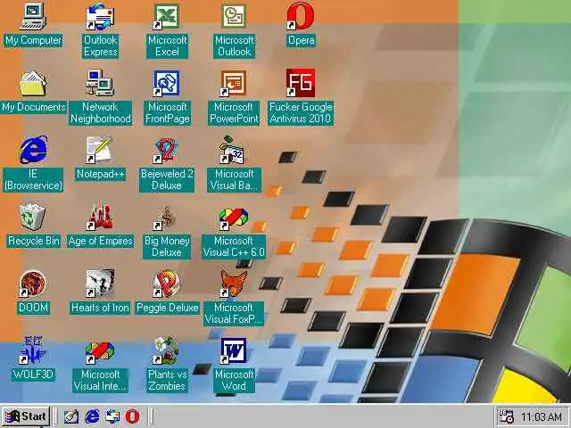Screen dimensions: 571x428
Task: Click the IE (Browservice) desktop icon
Action: [33, 150]
